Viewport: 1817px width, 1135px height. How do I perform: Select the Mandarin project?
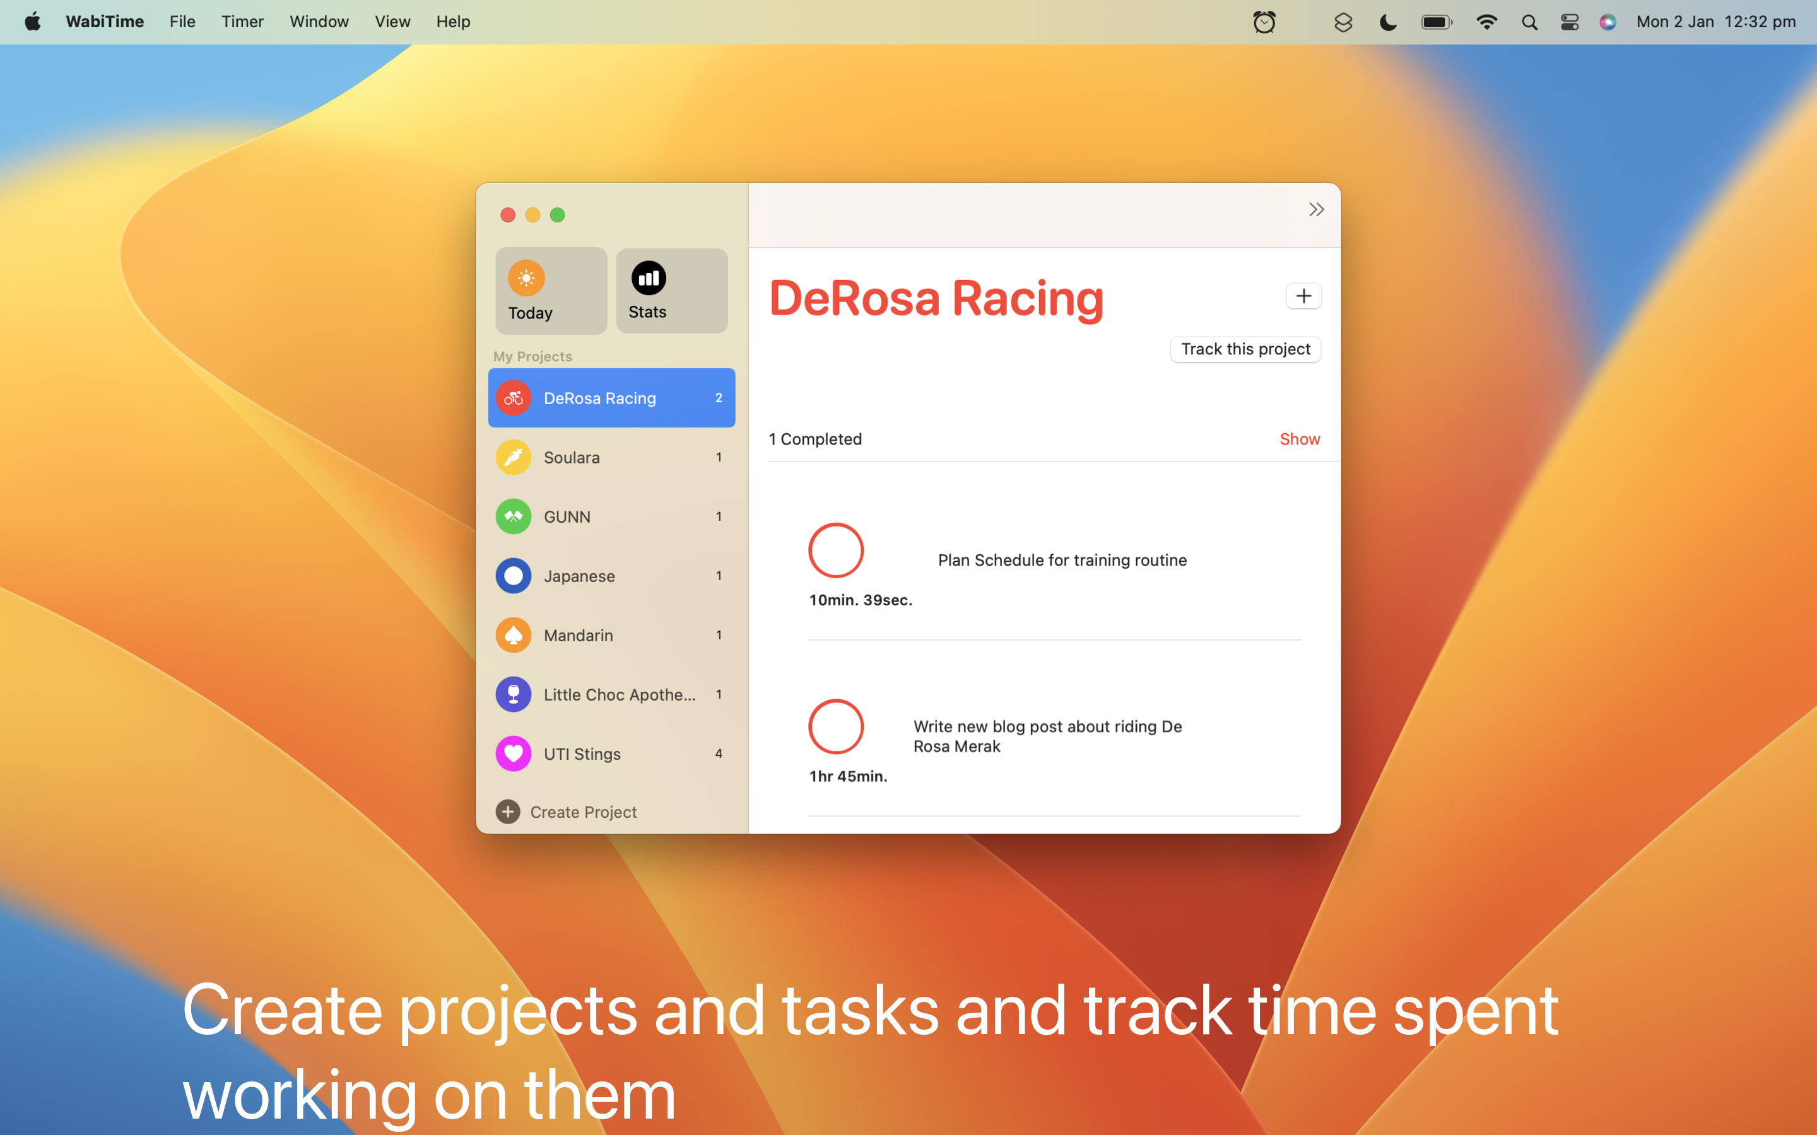[611, 635]
